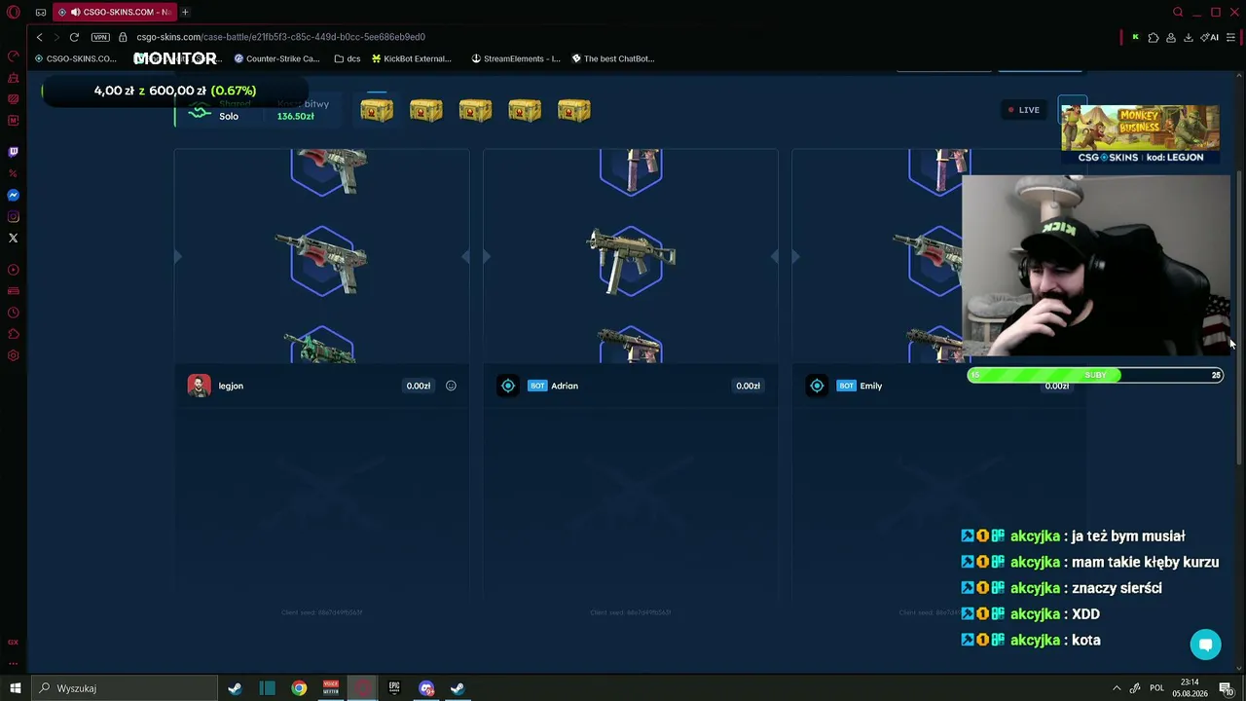Go back to the previous page
This screenshot has width=1246, height=701.
tap(39, 37)
